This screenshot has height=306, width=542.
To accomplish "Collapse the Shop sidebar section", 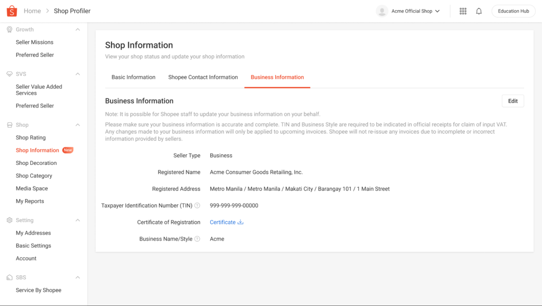I will (x=78, y=125).
